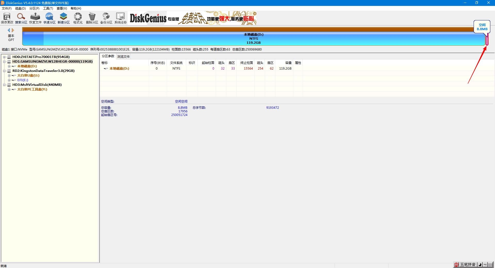The width and height of the screenshot is (495, 268).
Task: Open the 工具(T) menu
Action: pyautogui.click(x=48, y=9)
